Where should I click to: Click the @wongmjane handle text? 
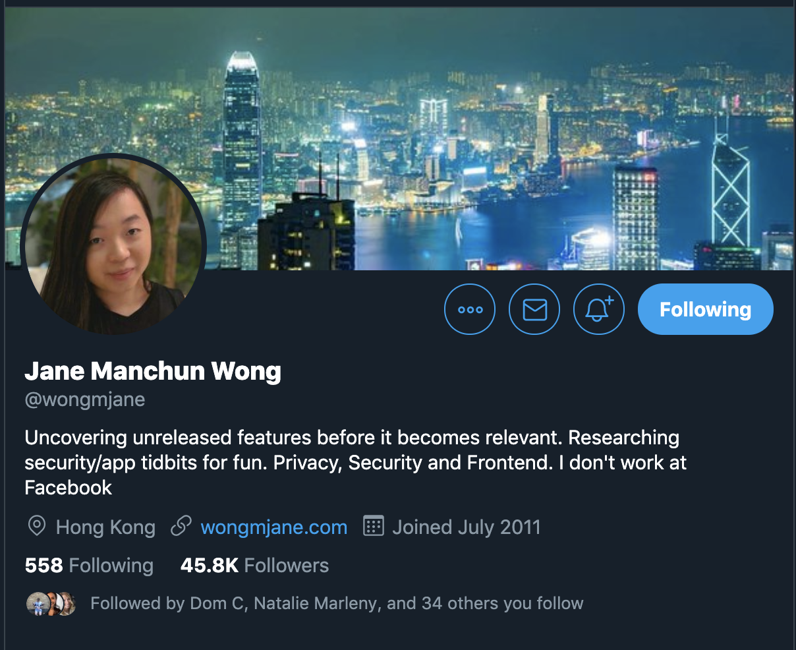click(x=85, y=399)
